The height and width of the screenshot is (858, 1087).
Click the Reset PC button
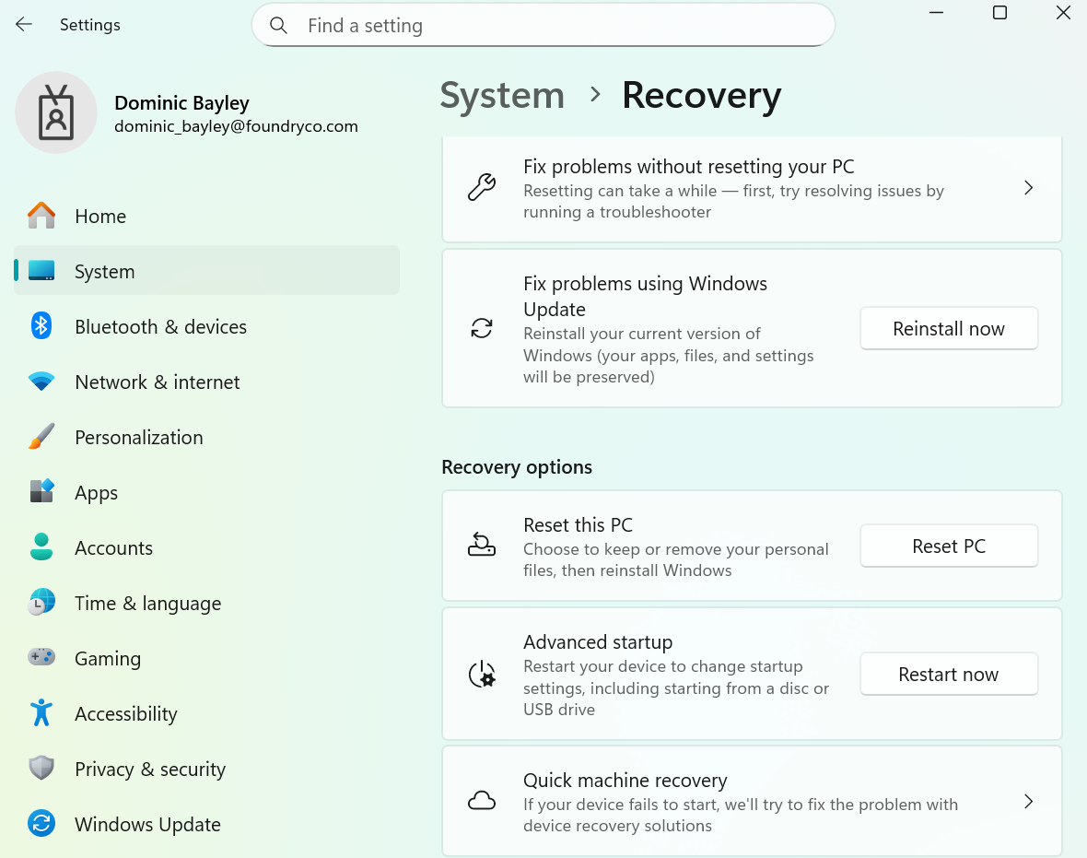pyautogui.click(x=948, y=547)
